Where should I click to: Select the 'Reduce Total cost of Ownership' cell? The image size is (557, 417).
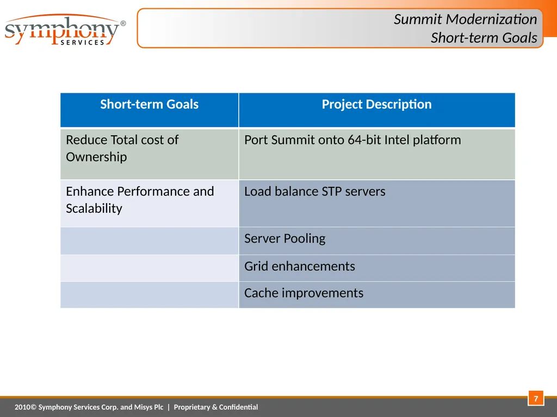tap(149, 154)
